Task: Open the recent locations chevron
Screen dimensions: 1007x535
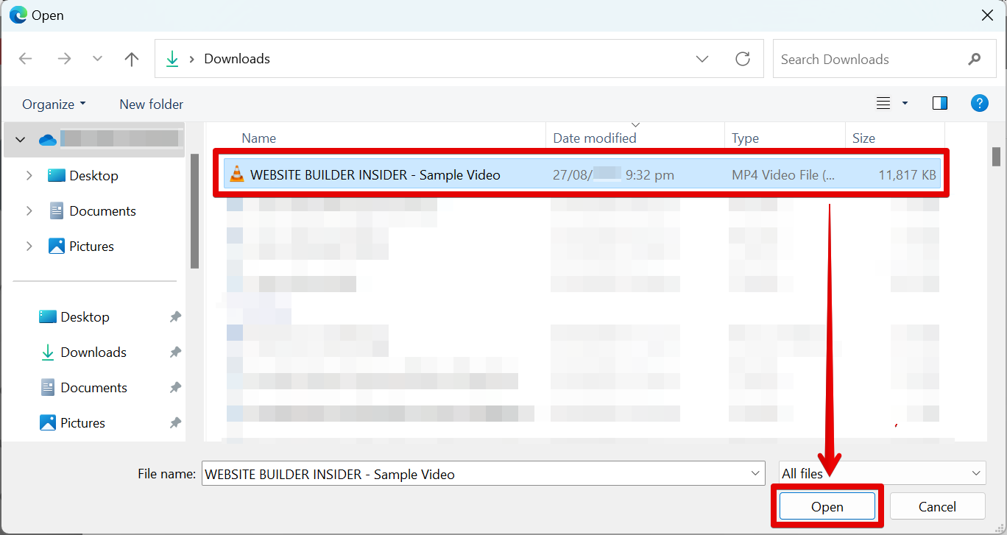Action: coord(97,59)
